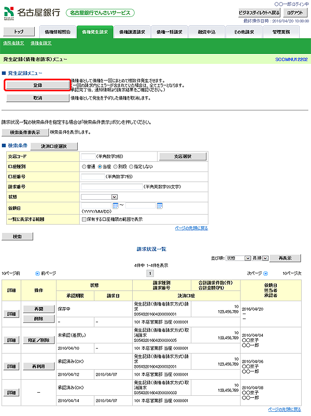Click the 請求状況一覧 heading
The height and width of the screenshot is (416, 311).
151,249
